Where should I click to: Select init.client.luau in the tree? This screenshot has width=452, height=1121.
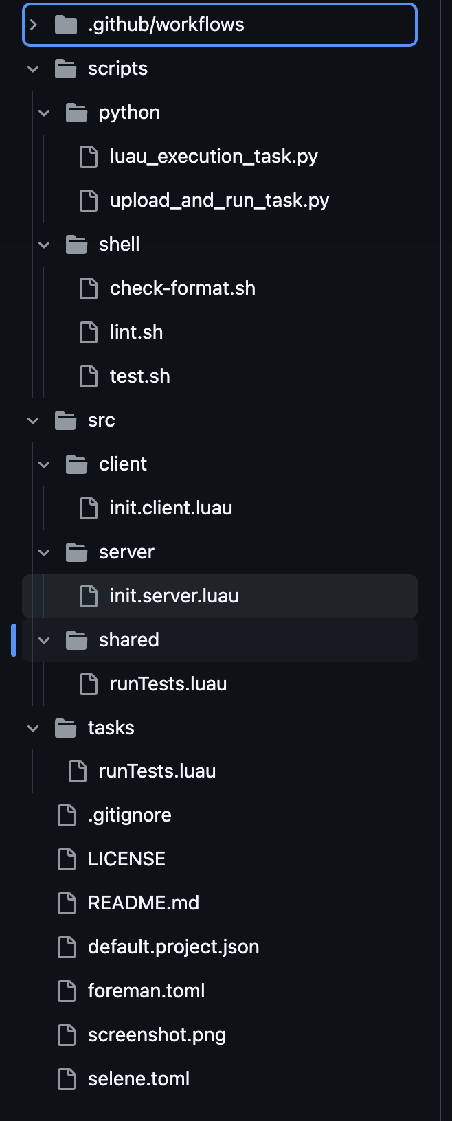(170, 508)
